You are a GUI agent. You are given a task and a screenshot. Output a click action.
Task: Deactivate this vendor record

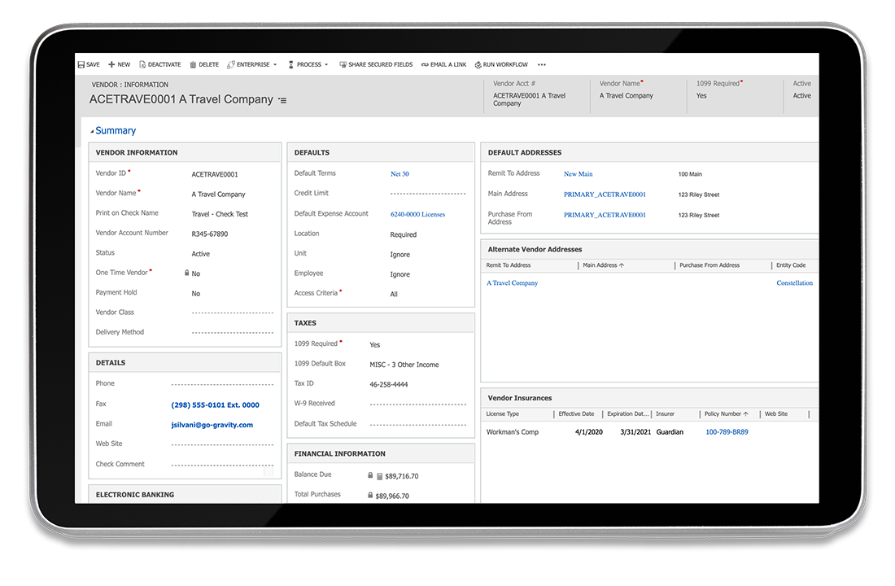point(159,64)
